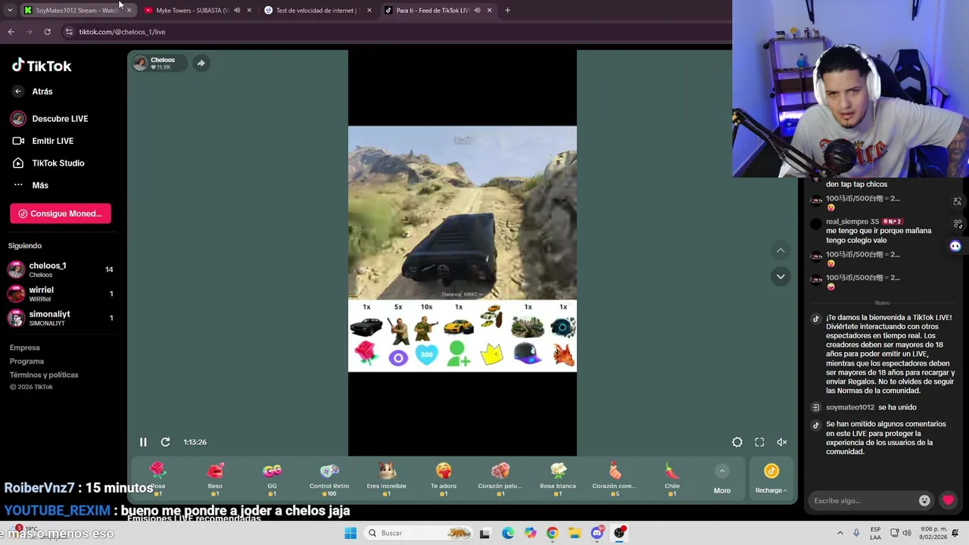
Task: Open the Discord app from the taskbar
Action: click(597, 533)
